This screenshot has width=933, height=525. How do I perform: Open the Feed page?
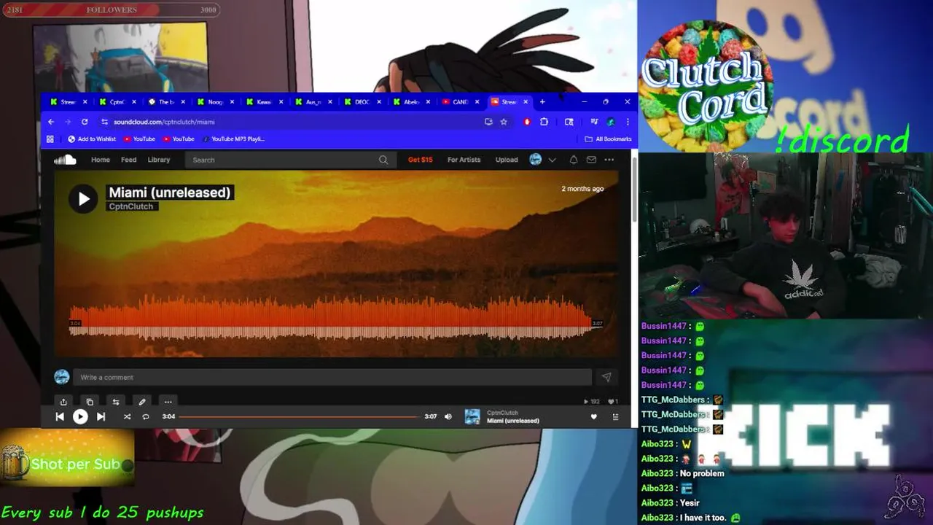coord(129,160)
